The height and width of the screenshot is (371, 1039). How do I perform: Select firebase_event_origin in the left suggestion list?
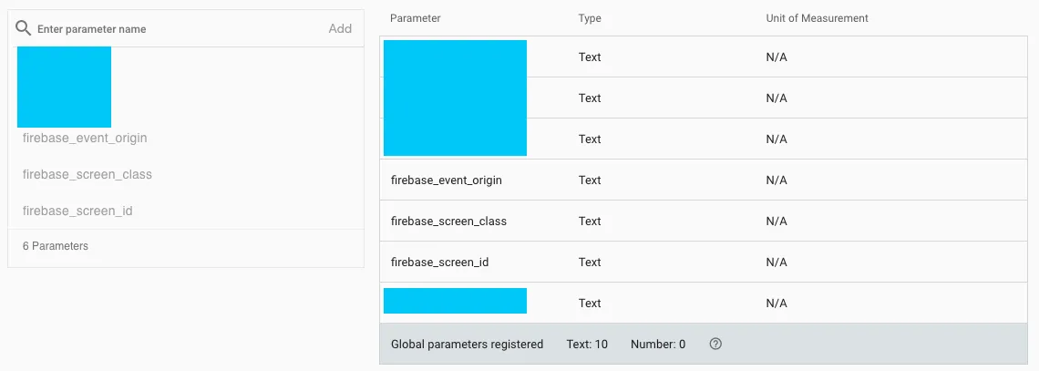85,138
